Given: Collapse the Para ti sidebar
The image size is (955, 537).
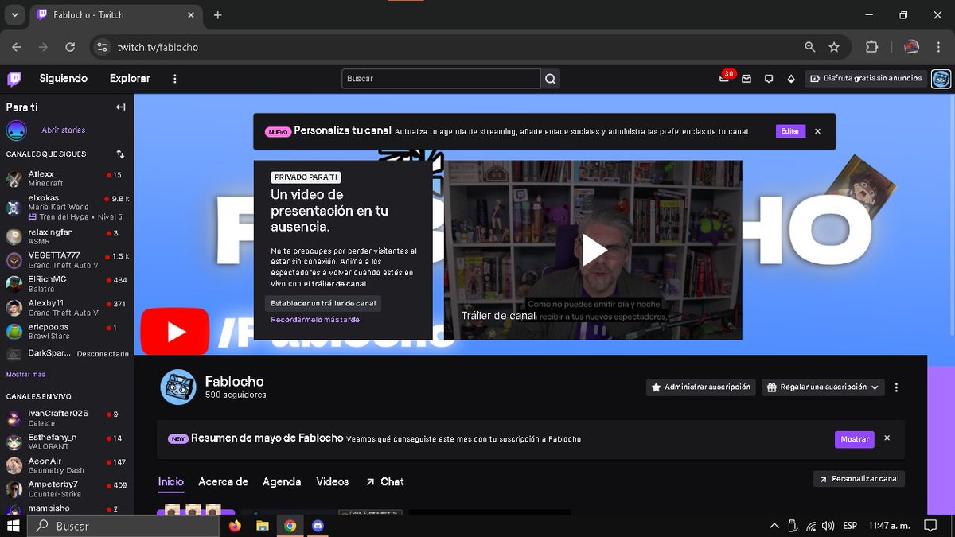Looking at the screenshot, I should point(120,107).
